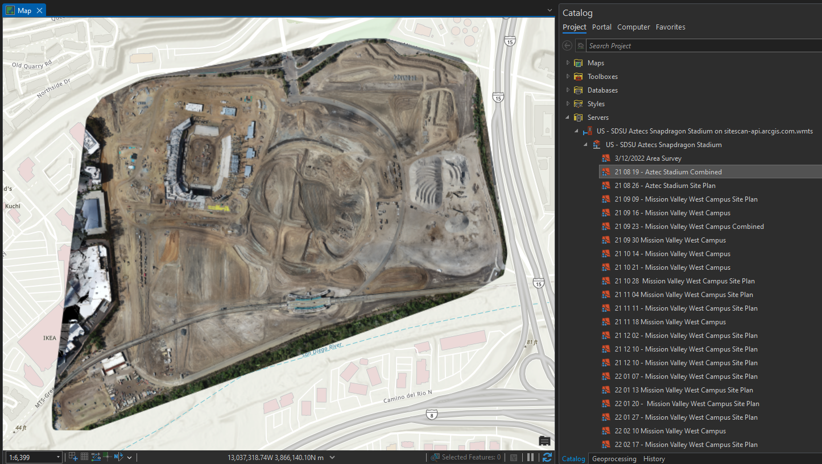Select the north arrow compass icon
Image resolution: width=822 pixels, height=464 pixels.
118,456
